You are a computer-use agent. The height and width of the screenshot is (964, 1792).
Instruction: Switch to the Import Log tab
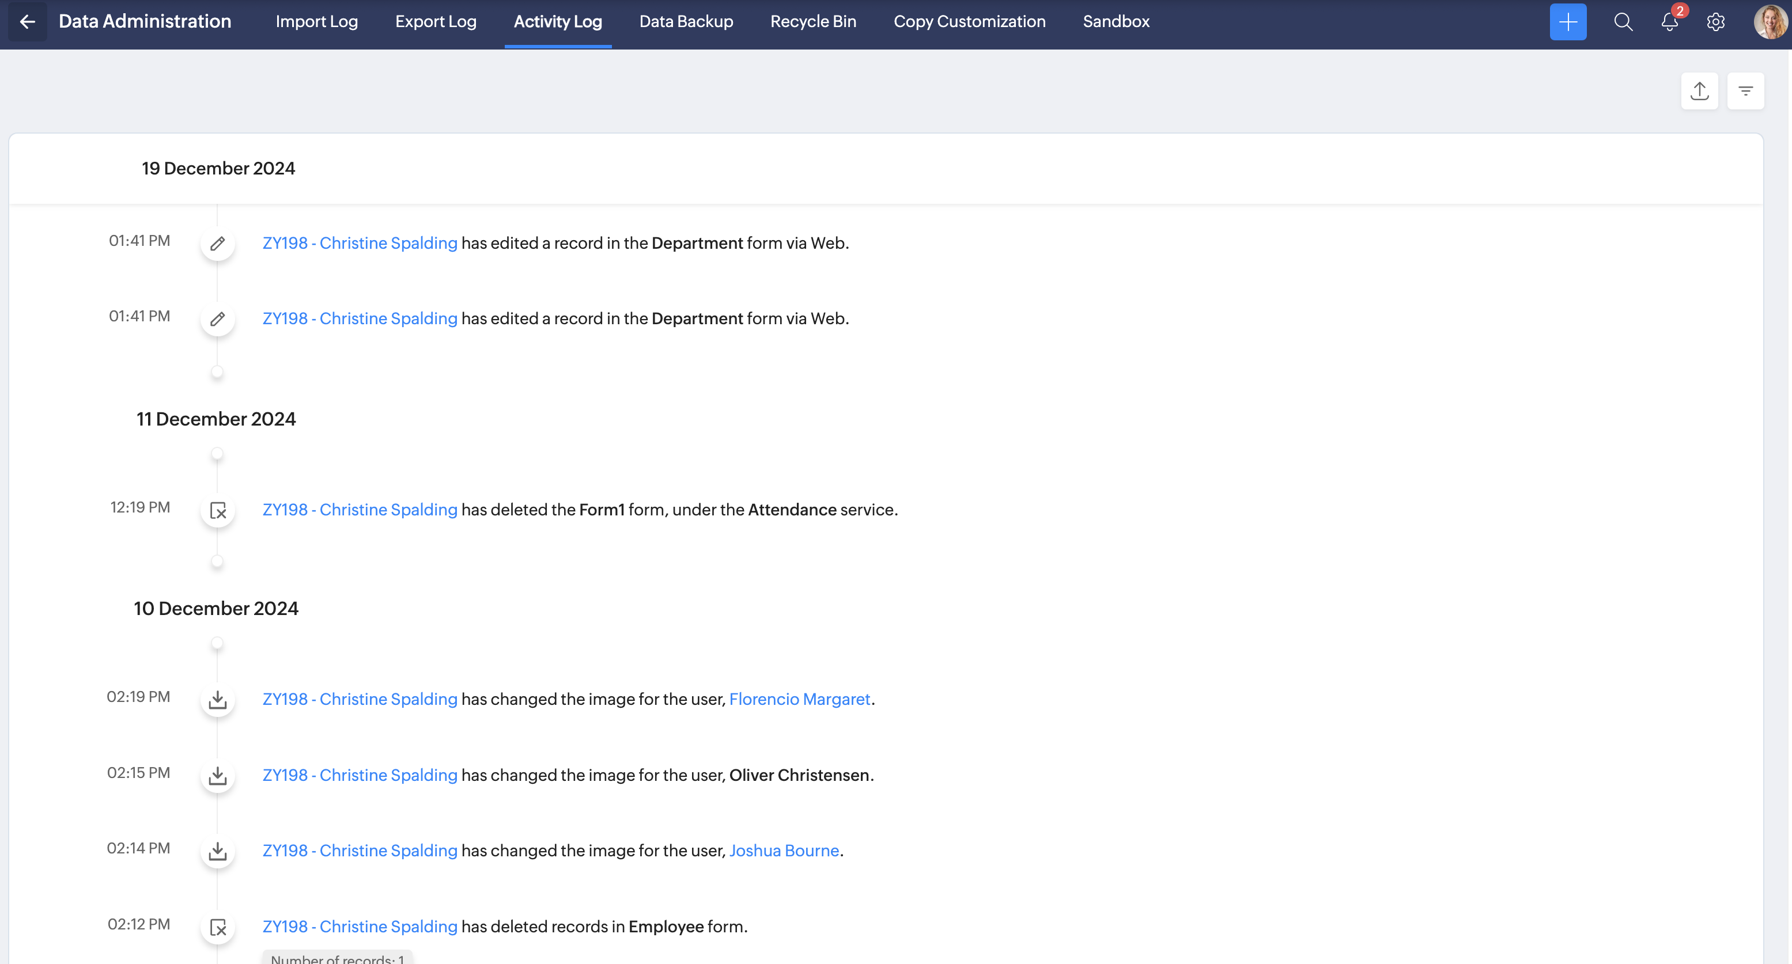[x=316, y=21]
